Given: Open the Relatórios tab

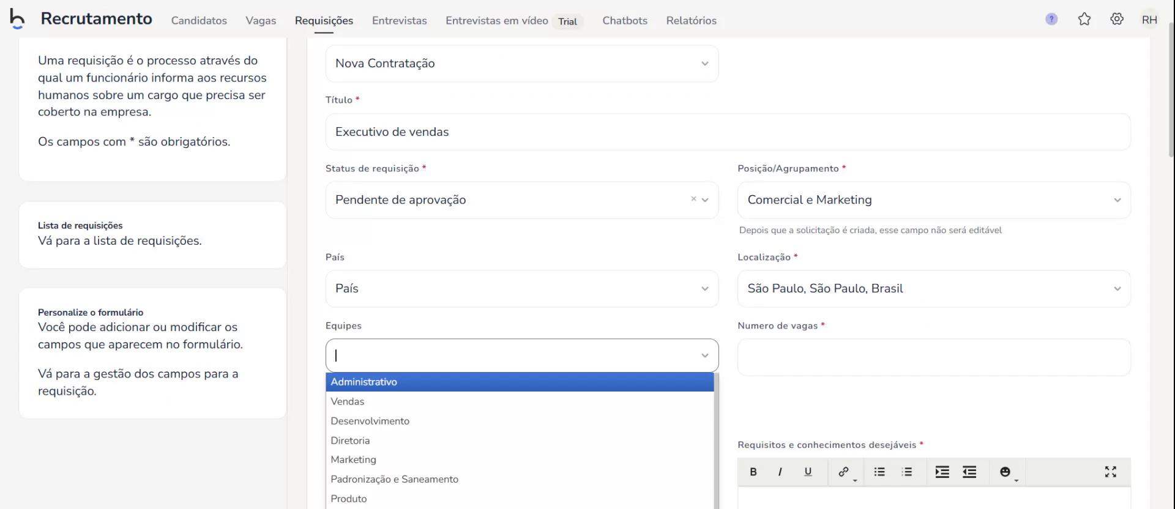Looking at the screenshot, I should pyautogui.click(x=691, y=20).
